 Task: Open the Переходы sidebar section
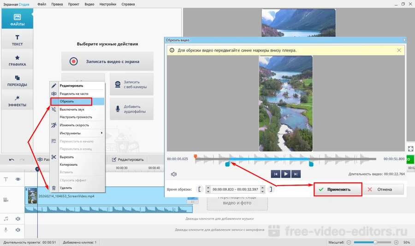[x=17, y=81]
